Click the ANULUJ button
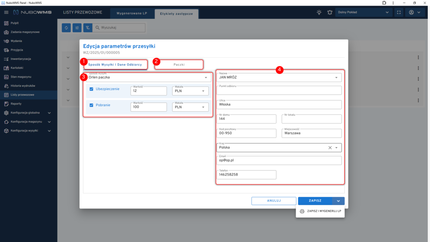This screenshot has height=242, width=430. pyautogui.click(x=273, y=201)
